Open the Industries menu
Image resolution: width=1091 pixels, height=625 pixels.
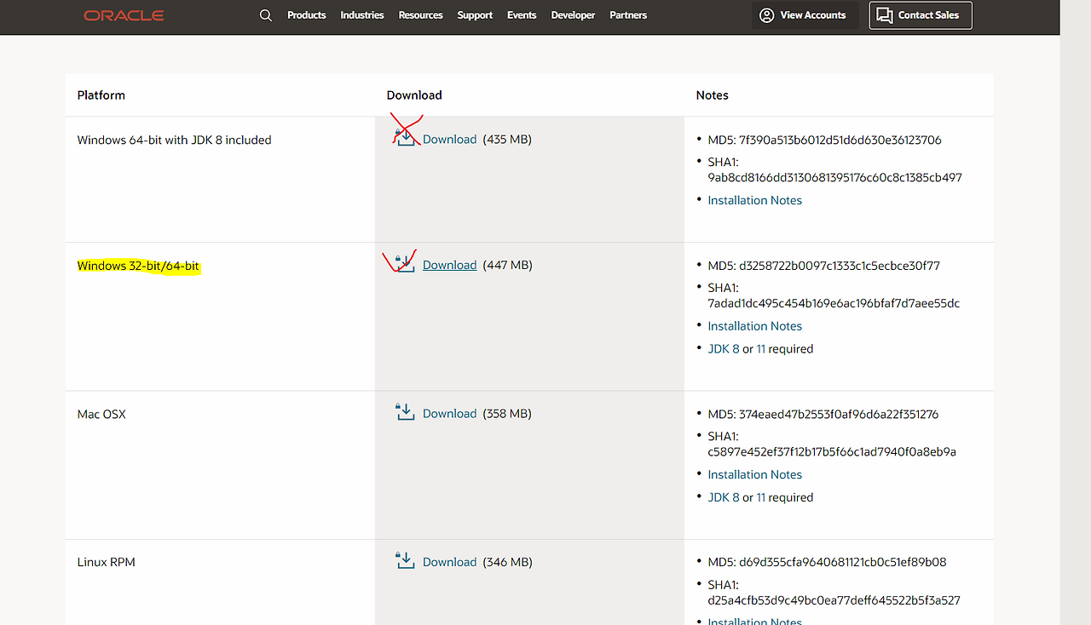[362, 15]
